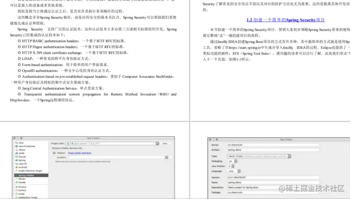Click the 'Choose Initializr Service URL' label

click(x=67, y=148)
